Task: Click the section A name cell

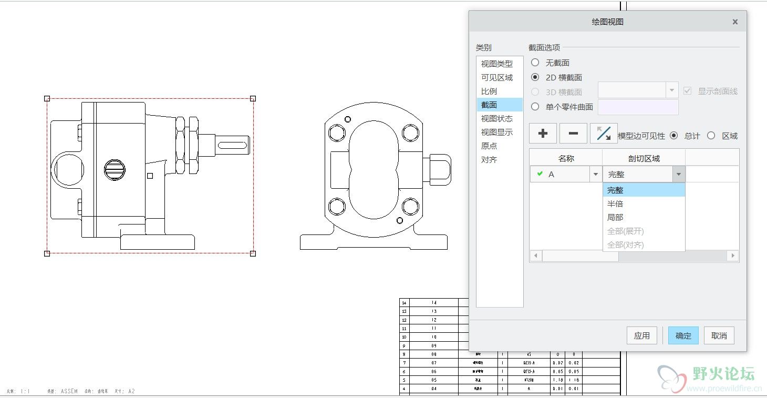Action: [x=561, y=174]
